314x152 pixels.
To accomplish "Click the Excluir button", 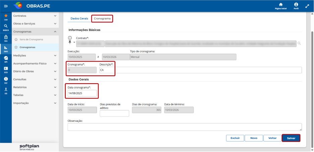I will [x=235, y=138].
